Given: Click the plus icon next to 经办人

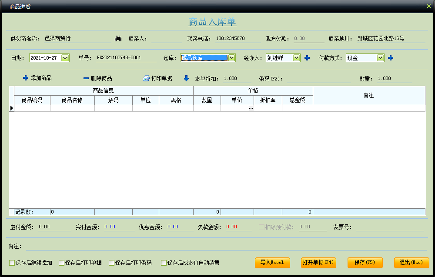Looking at the screenshot, I should pos(307,58).
